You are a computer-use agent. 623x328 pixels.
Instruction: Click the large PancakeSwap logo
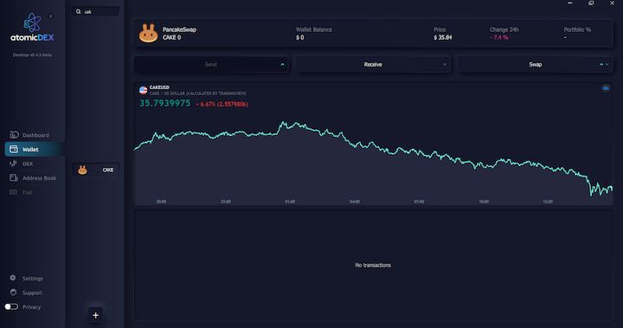(148, 34)
